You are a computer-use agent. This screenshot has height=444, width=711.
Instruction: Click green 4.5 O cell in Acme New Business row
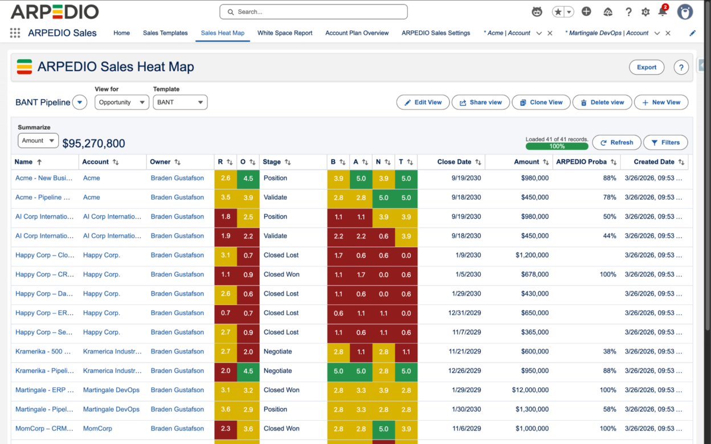(x=248, y=178)
